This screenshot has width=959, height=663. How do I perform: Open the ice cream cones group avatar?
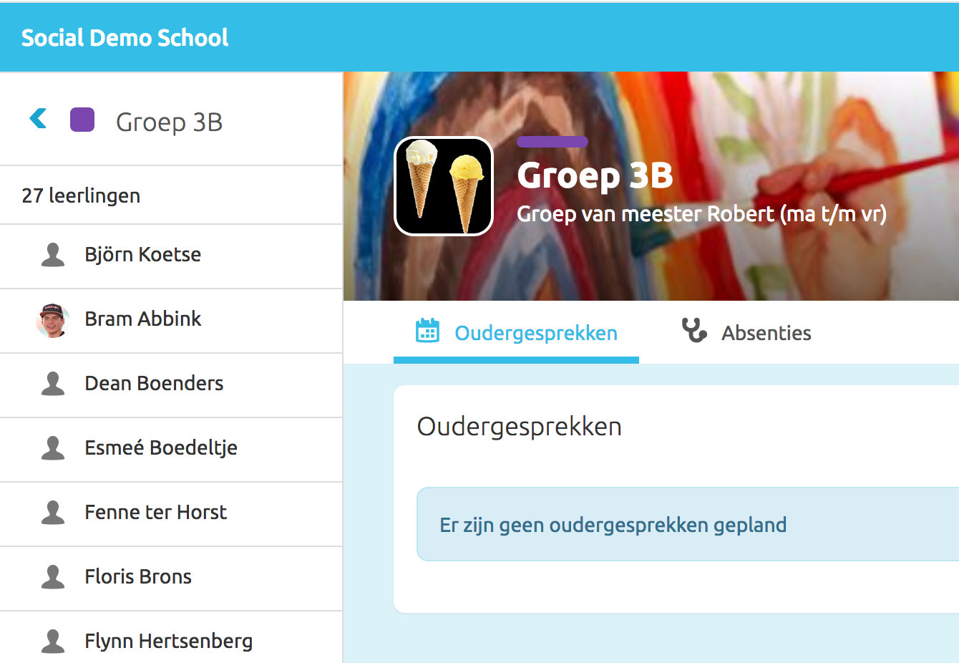click(x=444, y=186)
